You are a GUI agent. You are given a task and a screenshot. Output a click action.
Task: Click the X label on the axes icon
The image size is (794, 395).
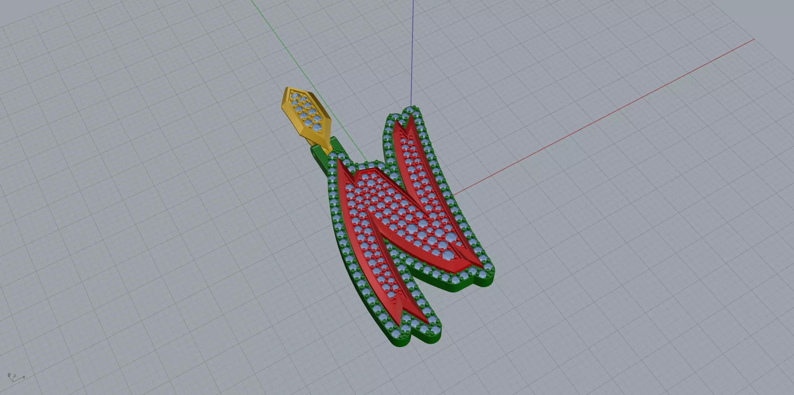[x=24, y=377]
